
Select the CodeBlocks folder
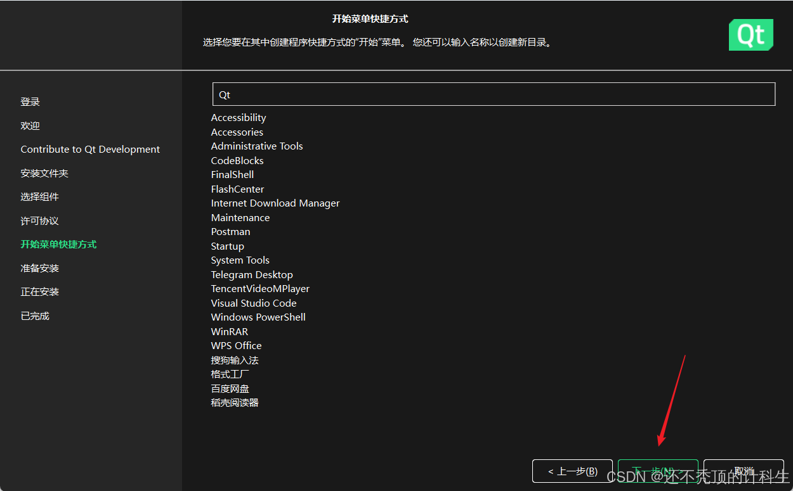(x=237, y=161)
